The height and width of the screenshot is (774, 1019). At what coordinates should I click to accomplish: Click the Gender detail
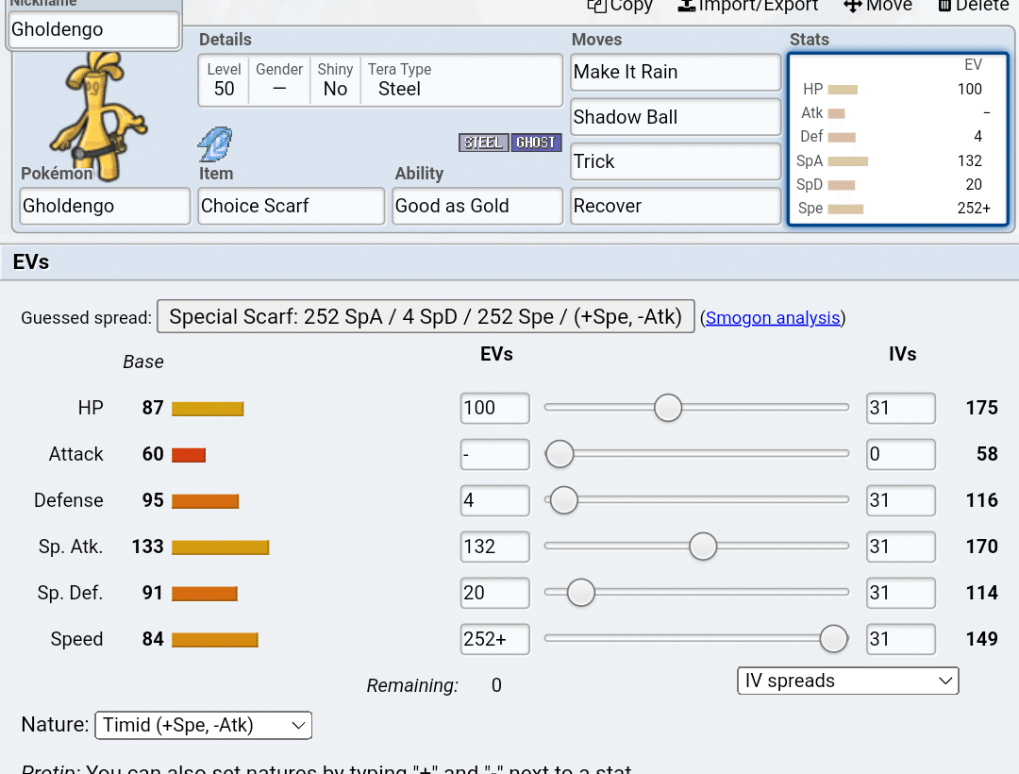coord(279,80)
